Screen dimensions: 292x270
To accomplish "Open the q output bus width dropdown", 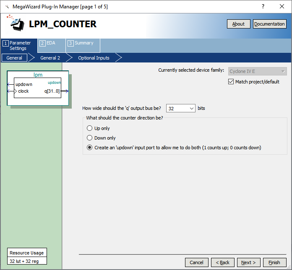I will point(181,108).
